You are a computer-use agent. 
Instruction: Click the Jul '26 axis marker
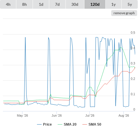point(90,115)
